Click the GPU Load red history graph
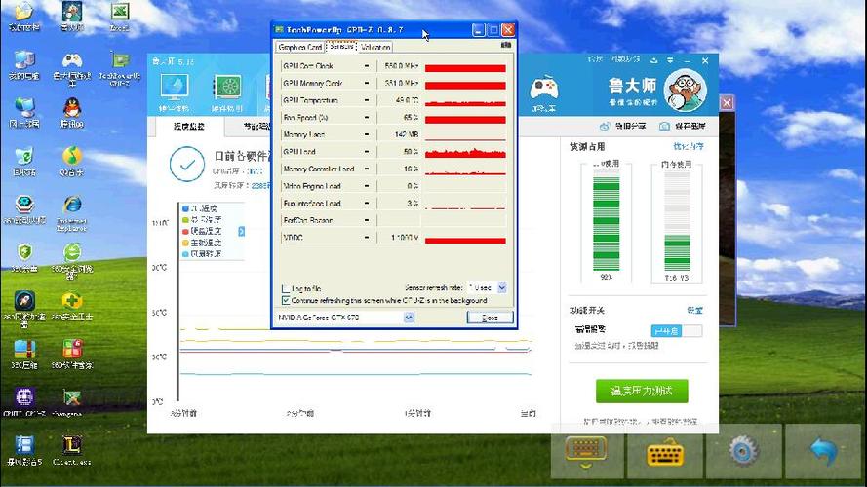The image size is (867, 487). [x=465, y=152]
